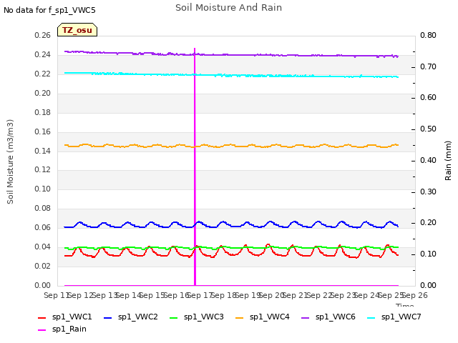The width and height of the screenshot is (458, 343).
Task: Click the 0.26 left axis tick label
Action: coord(43,35)
